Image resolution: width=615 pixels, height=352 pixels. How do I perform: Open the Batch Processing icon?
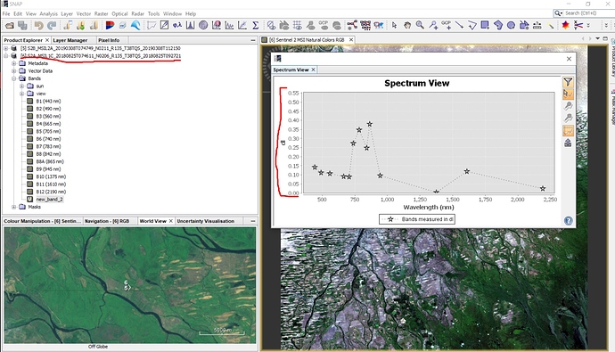click(x=365, y=26)
